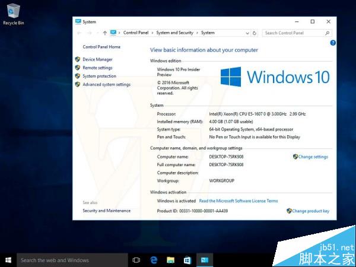Navigate to Control Panel breadcrumb

(136, 33)
